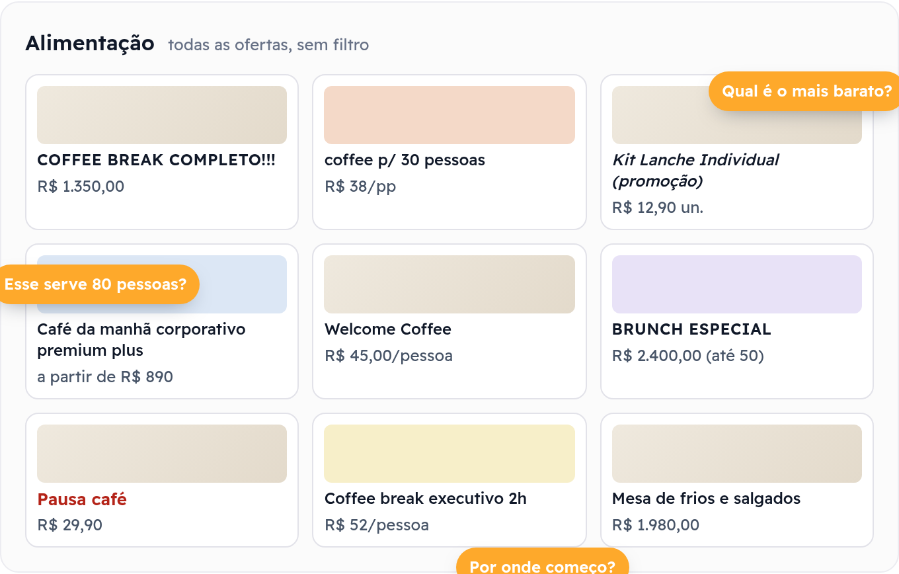The height and width of the screenshot is (574, 899).
Task: Click the price R$ 12,90 un.
Action: pos(658,208)
